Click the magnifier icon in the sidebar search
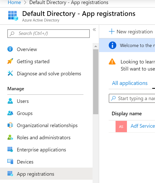155x183 pixels. tap(12, 34)
